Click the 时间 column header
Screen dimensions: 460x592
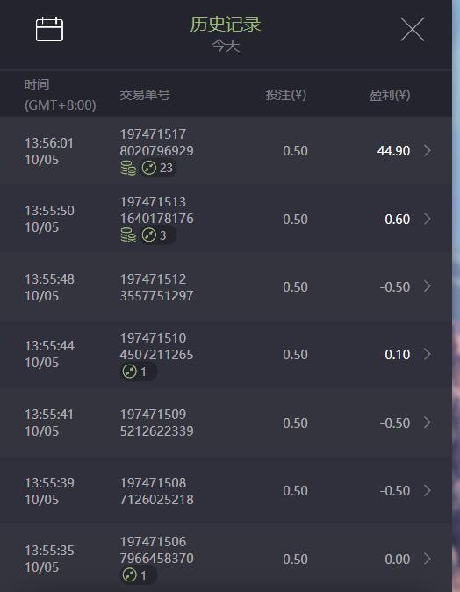pos(37,84)
